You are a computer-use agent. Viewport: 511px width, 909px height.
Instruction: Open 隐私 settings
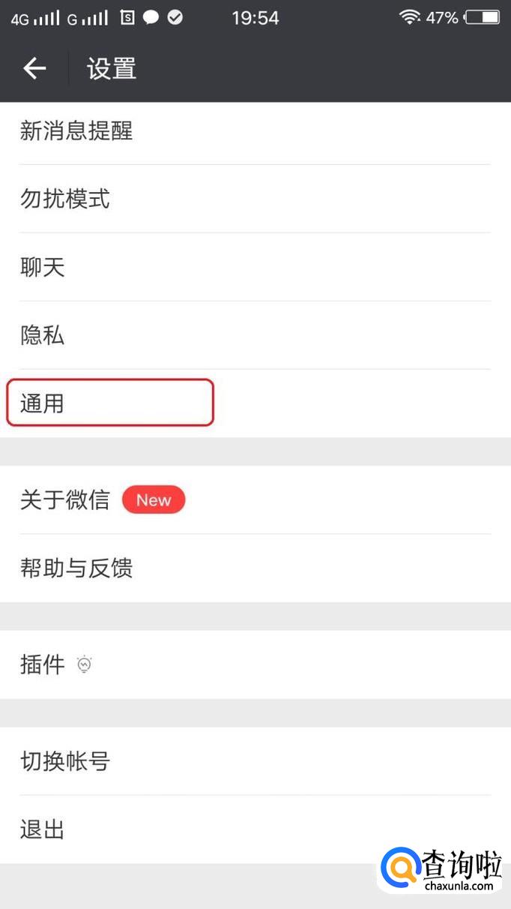coord(43,335)
